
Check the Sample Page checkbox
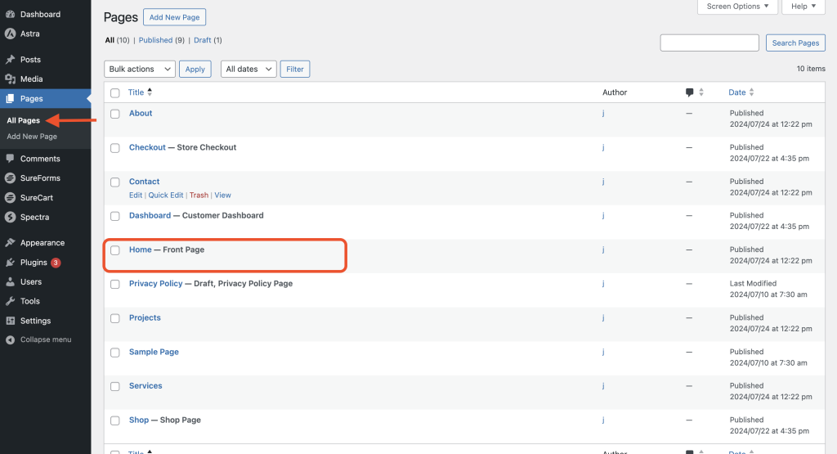click(x=114, y=353)
